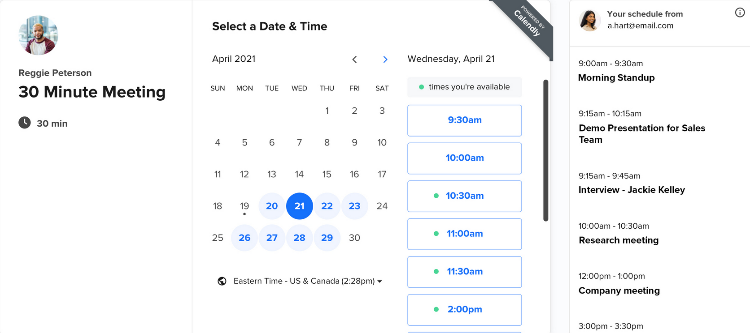The width and height of the screenshot is (750, 333).
Task: Click the time slots vertical scrollbar
Action: click(x=545, y=150)
